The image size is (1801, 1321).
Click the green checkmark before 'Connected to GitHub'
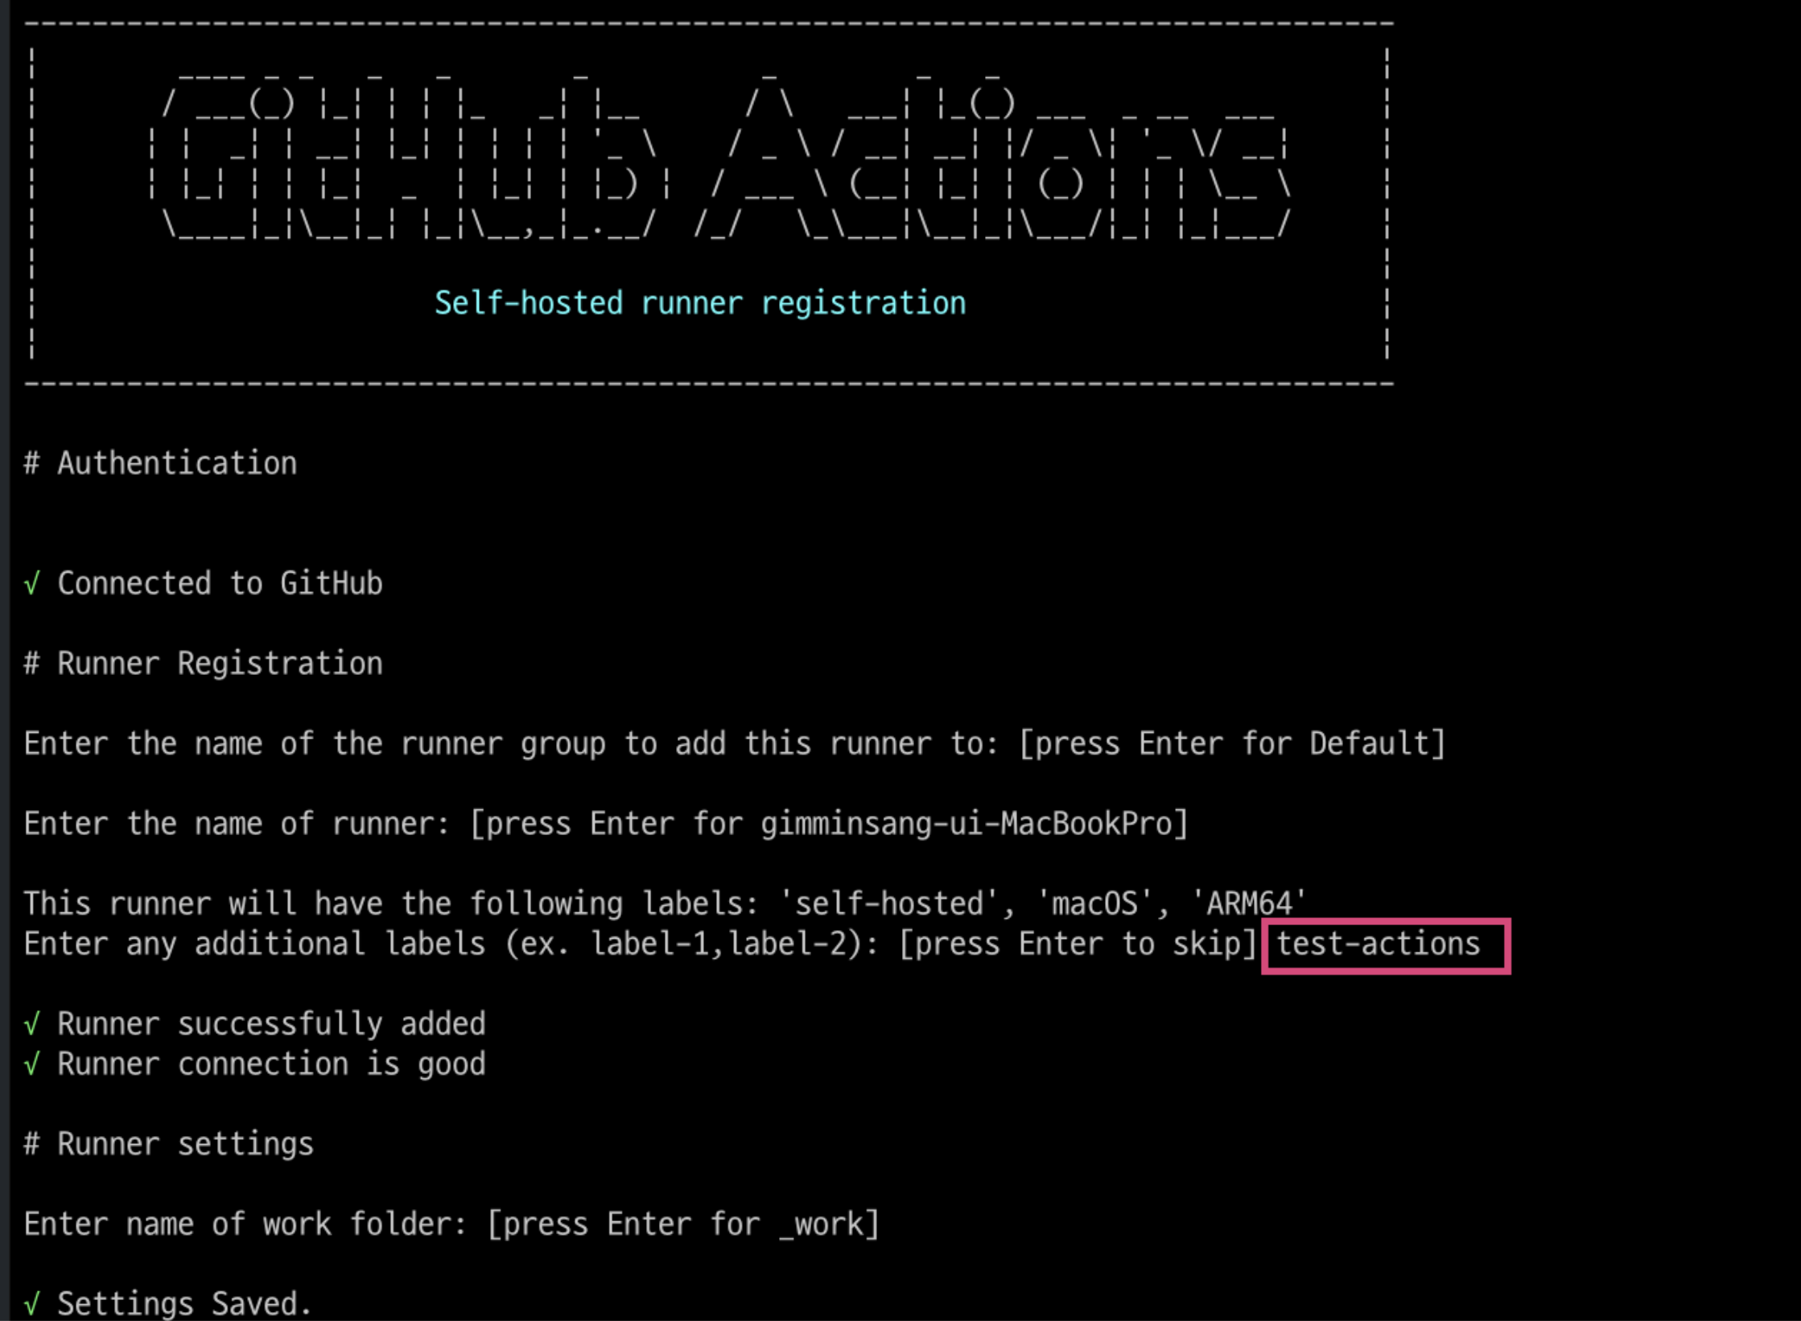coord(32,583)
